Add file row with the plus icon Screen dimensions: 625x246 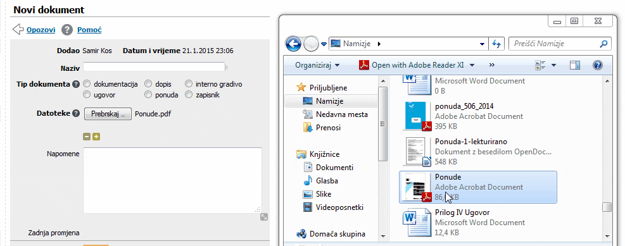pos(96,137)
